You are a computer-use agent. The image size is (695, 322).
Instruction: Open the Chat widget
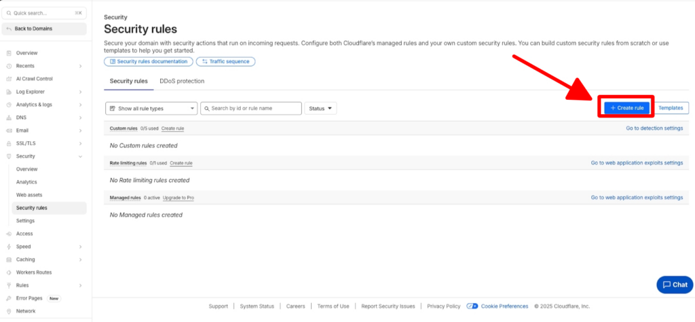(x=675, y=285)
